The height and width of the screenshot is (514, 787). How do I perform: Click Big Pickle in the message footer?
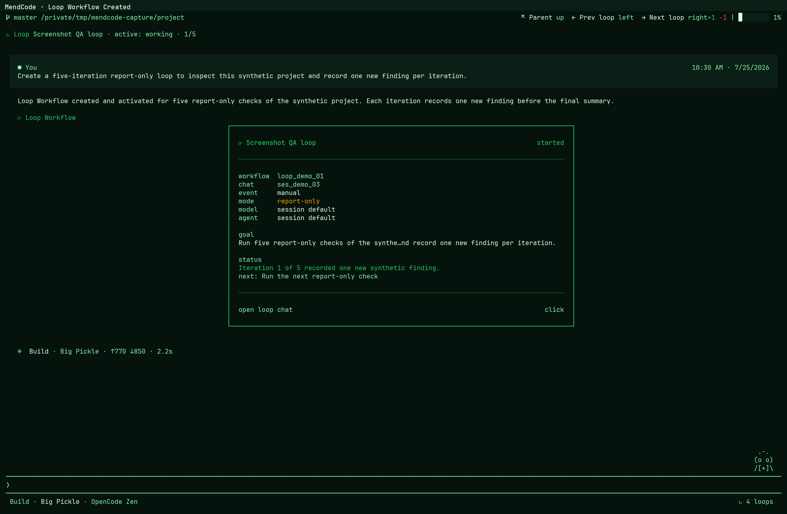tap(79, 351)
